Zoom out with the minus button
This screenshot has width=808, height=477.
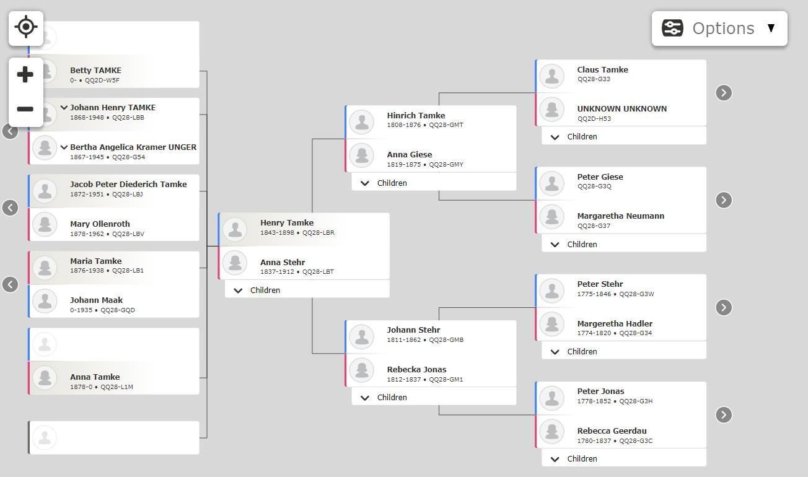pos(25,109)
